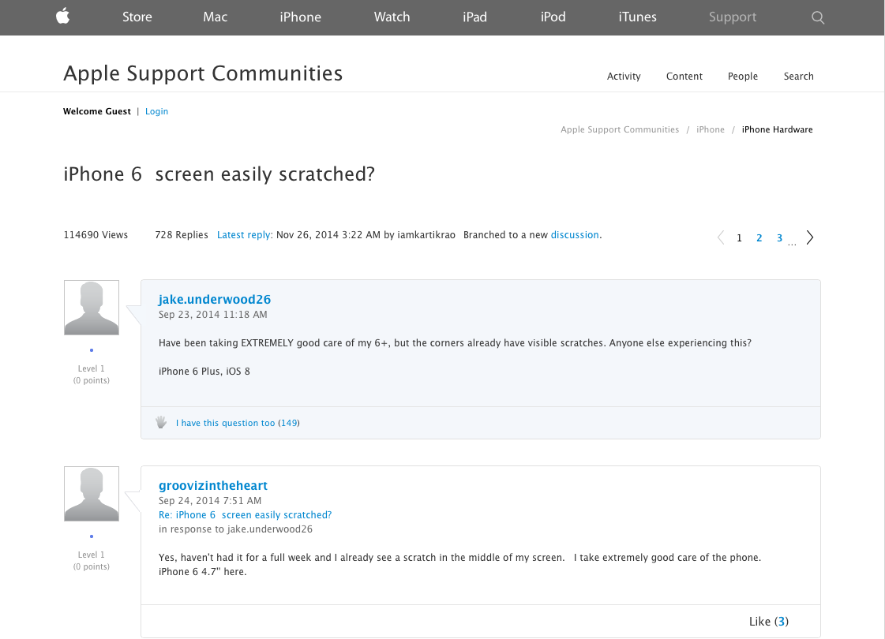The image size is (885, 639).
Task: Click the Latest reply link
Action: 243,234
